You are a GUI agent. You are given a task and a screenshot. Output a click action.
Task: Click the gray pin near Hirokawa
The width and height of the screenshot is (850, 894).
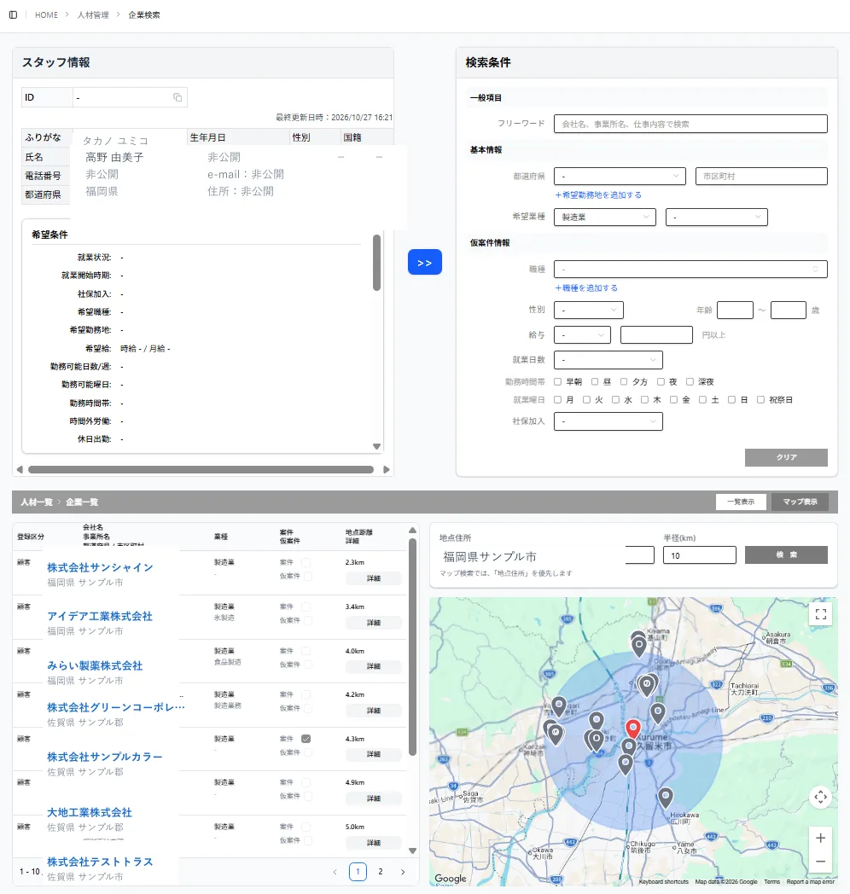pos(665,797)
